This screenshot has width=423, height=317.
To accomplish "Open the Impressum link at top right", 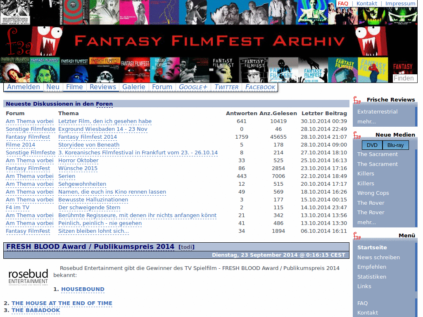I will tap(400, 3).
